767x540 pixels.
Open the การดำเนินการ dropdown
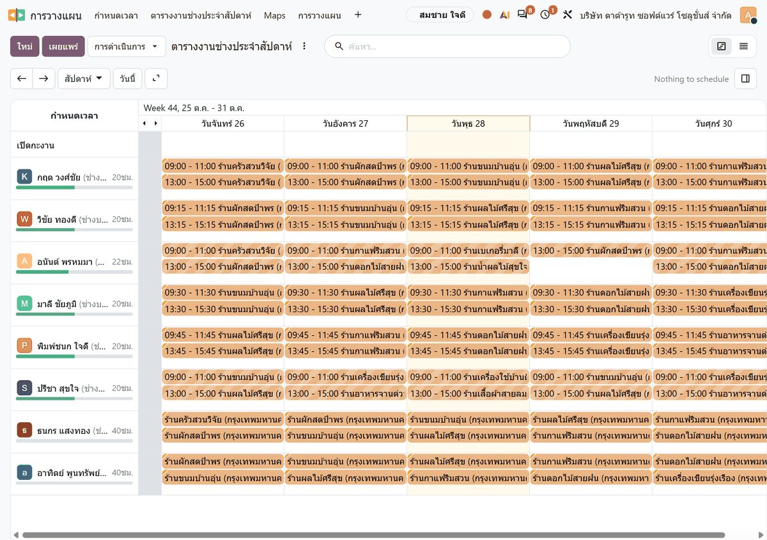(127, 47)
